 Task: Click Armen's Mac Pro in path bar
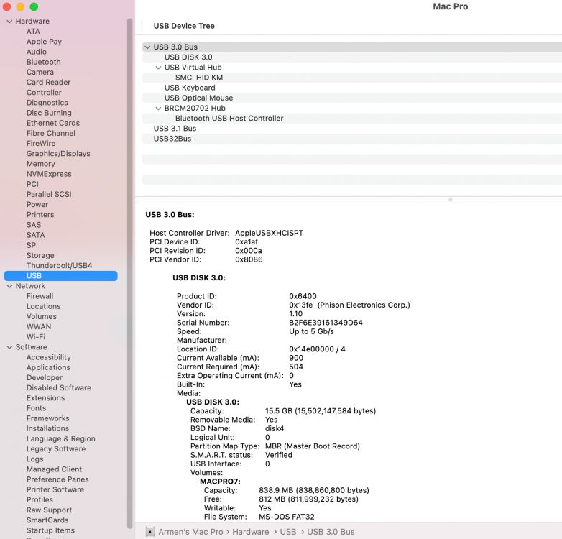pyautogui.click(x=190, y=532)
